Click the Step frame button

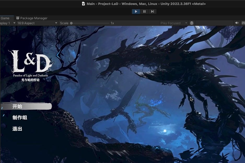point(153,11)
